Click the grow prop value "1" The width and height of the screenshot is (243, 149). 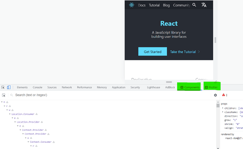[235, 120]
